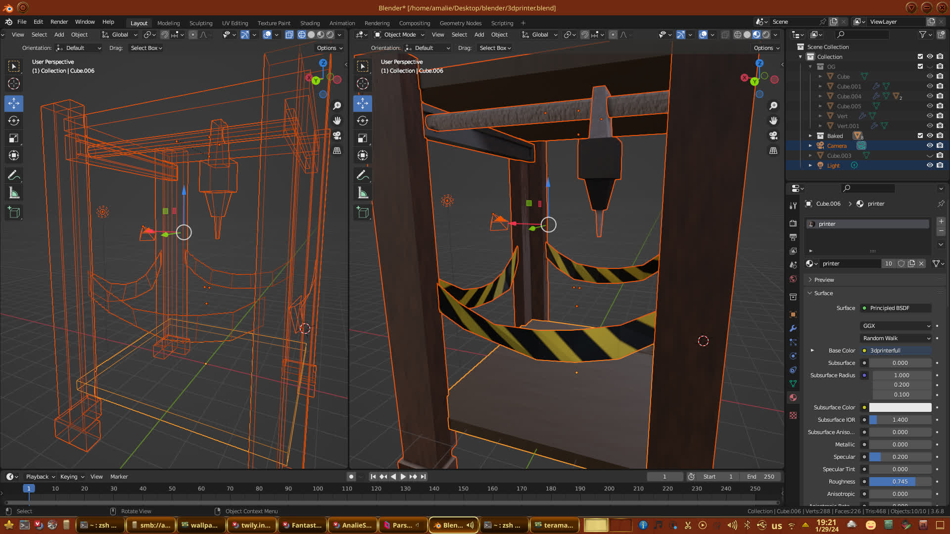
Task: Click play animation button in timeline
Action: click(x=403, y=477)
